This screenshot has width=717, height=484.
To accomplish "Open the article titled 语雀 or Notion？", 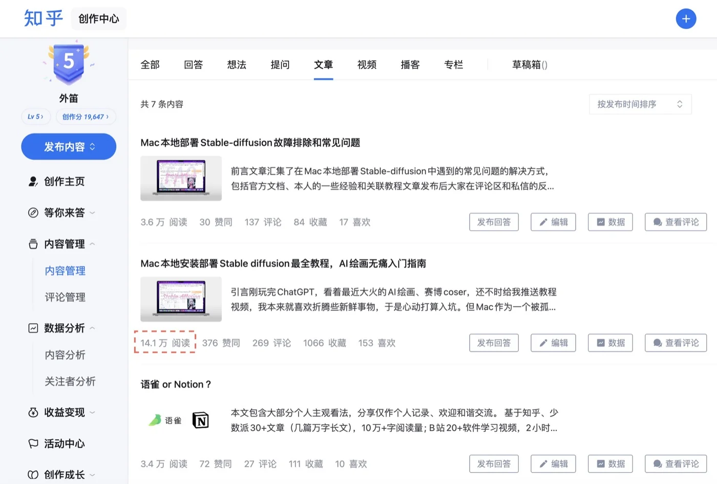I will [176, 384].
